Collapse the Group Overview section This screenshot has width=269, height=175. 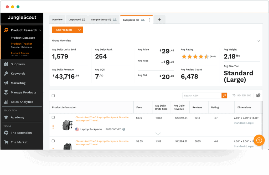pyautogui.click(x=259, y=41)
